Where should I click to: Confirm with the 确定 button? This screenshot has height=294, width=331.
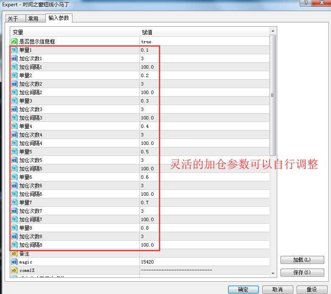click(x=243, y=289)
